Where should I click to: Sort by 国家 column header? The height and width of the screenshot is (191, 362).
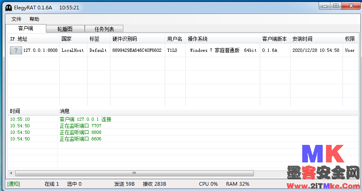click(x=66, y=39)
